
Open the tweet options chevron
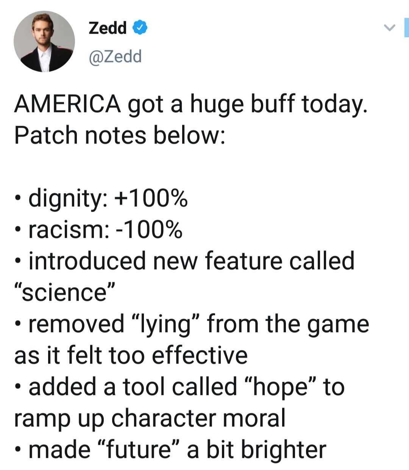[x=389, y=27]
